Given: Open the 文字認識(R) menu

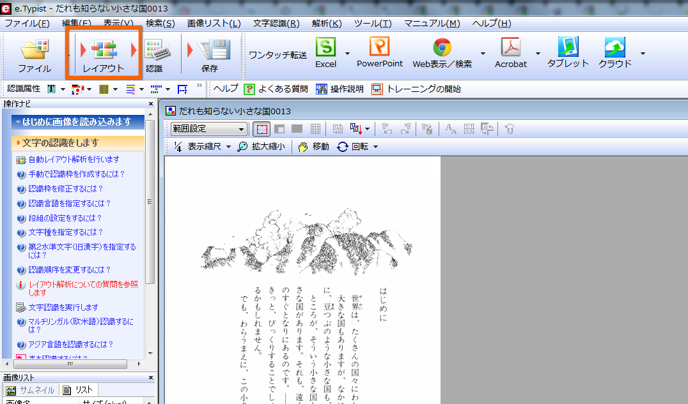Looking at the screenshot, I should point(276,24).
